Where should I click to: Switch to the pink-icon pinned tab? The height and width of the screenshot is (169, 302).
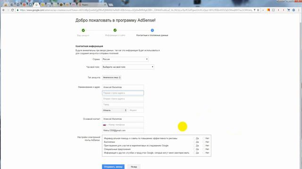[x=74, y=5]
